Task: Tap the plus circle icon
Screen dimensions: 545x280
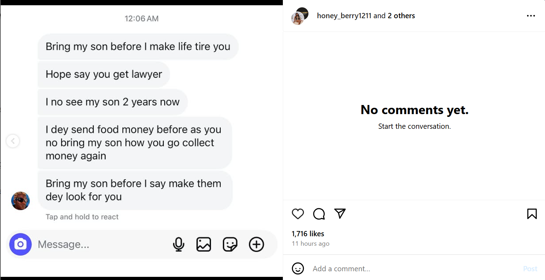Action: click(x=256, y=244)
